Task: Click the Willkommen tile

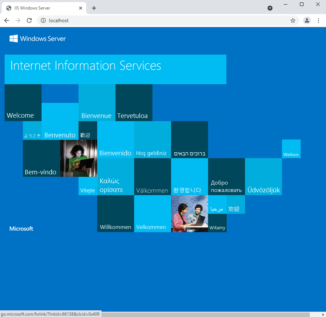Action: tap(115, 213)
